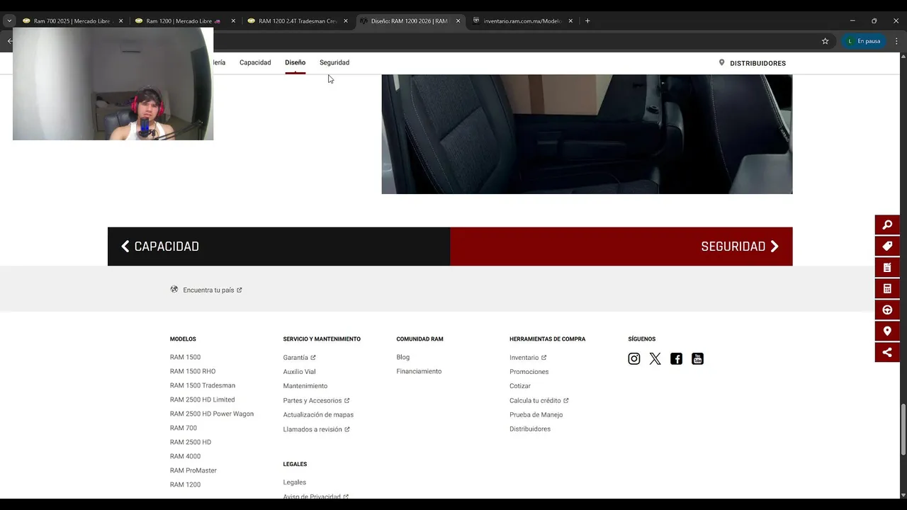Select the Capacidad section tab

coord(255,62)
